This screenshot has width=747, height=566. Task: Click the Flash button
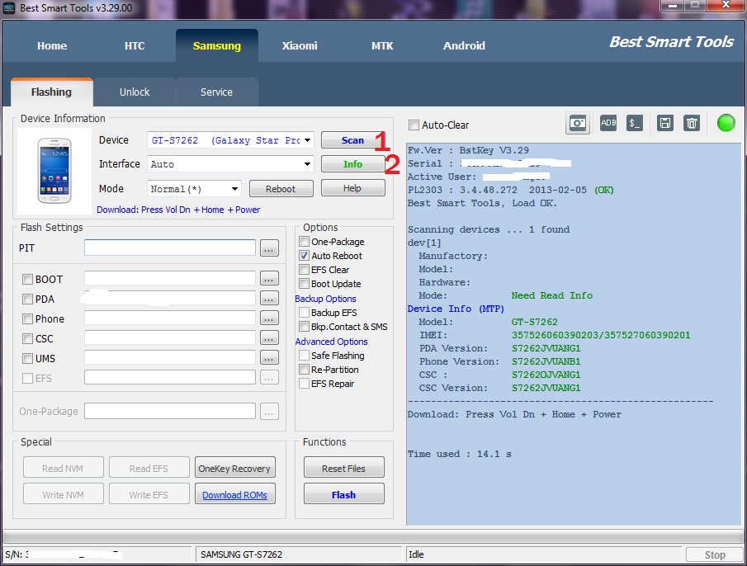[x=343, y=494]
